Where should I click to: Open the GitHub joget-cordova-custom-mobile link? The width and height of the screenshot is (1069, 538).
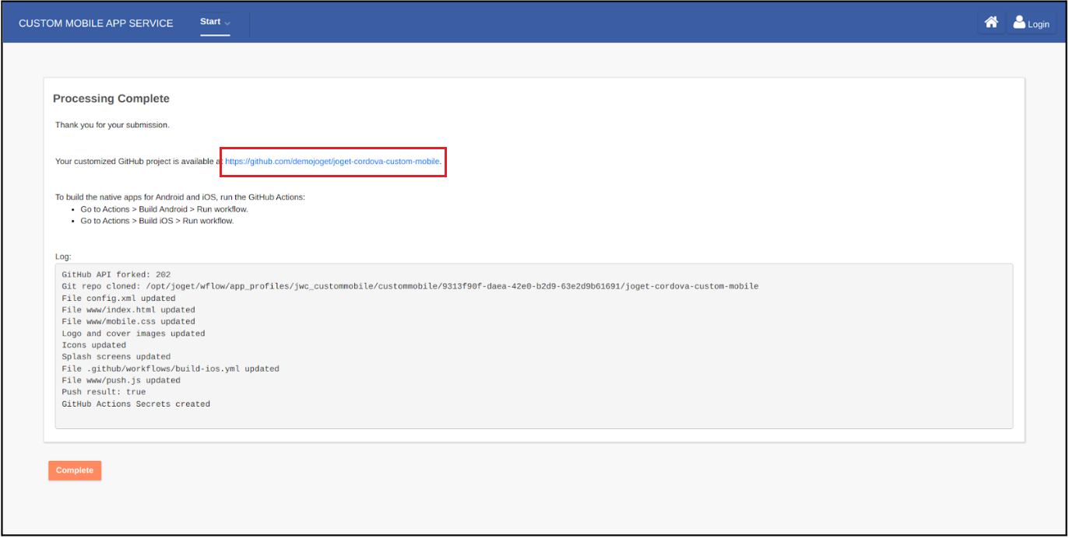(x=332, y=162)
